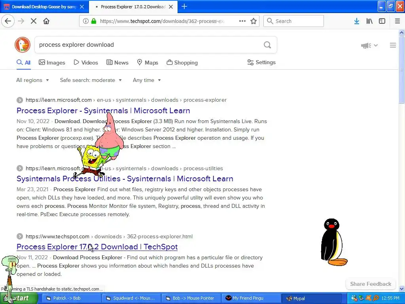405x304 pixels.
Task: Click the 12:55 PM taskbar clock
Action: pos(390,298)
